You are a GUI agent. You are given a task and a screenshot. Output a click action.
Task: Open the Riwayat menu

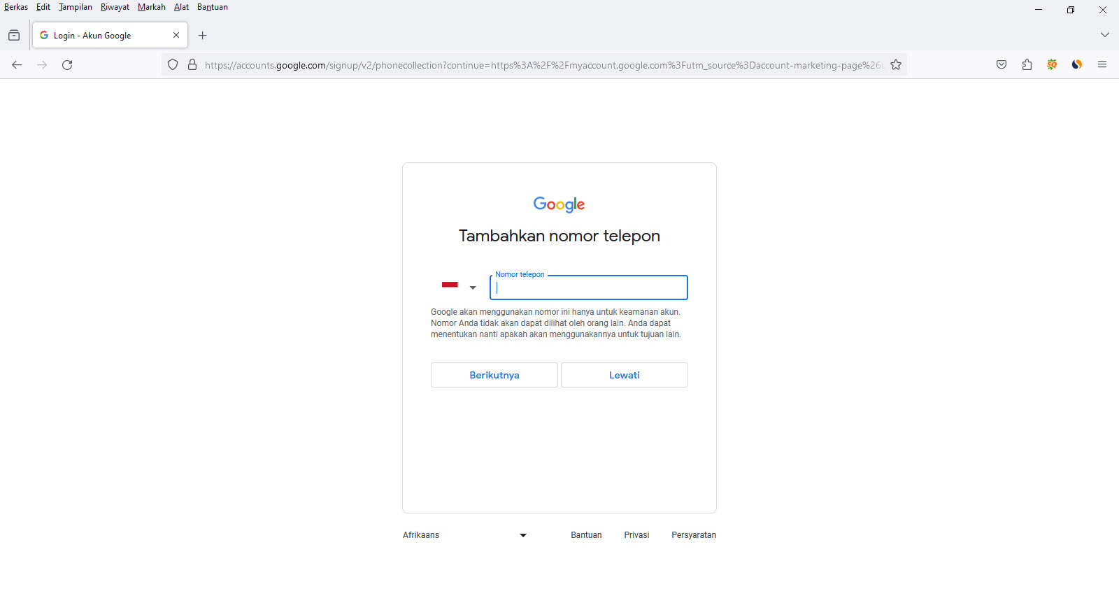point(115,7)
